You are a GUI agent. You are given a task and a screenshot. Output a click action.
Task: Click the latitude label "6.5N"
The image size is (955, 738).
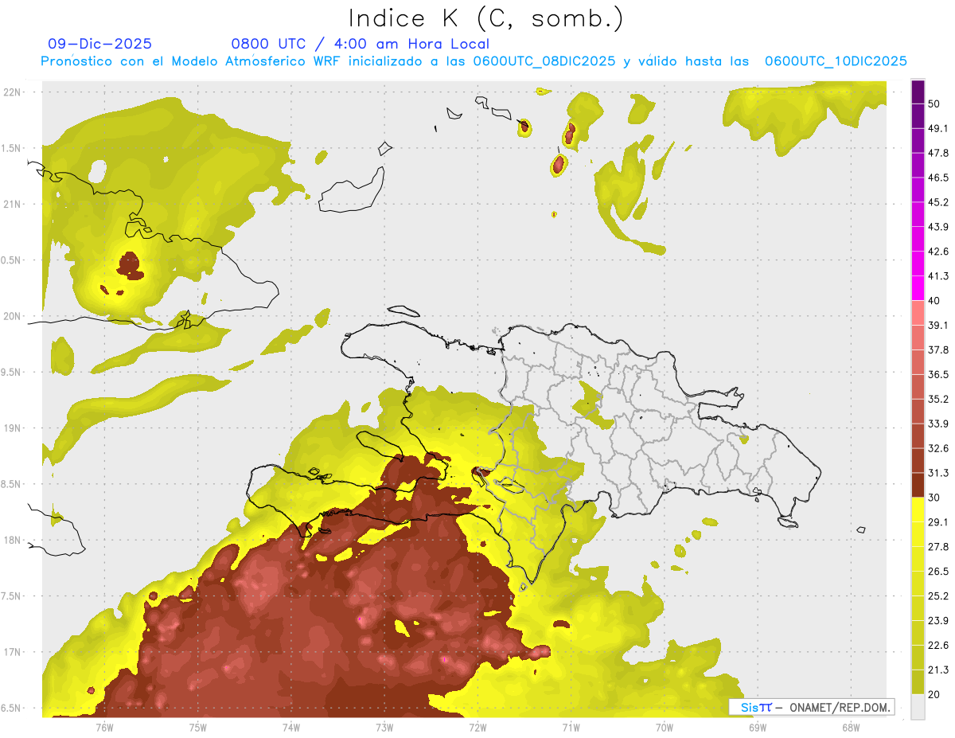[x=12, y=709]
